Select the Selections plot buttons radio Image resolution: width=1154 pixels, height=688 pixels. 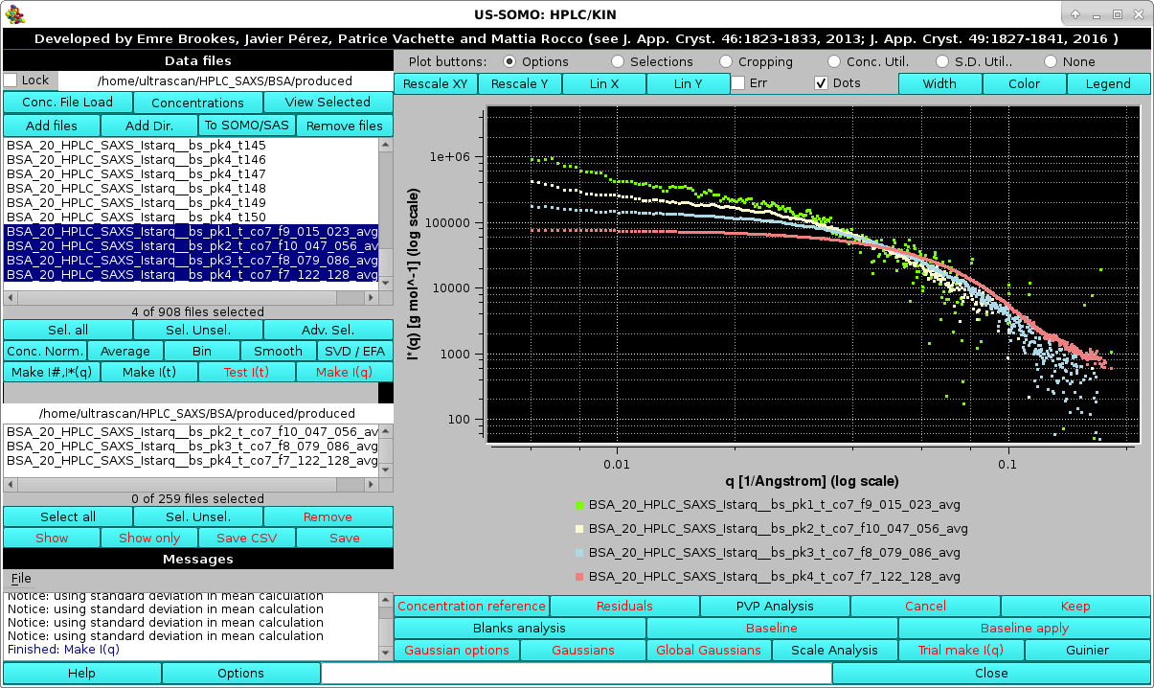coord(617,60)
